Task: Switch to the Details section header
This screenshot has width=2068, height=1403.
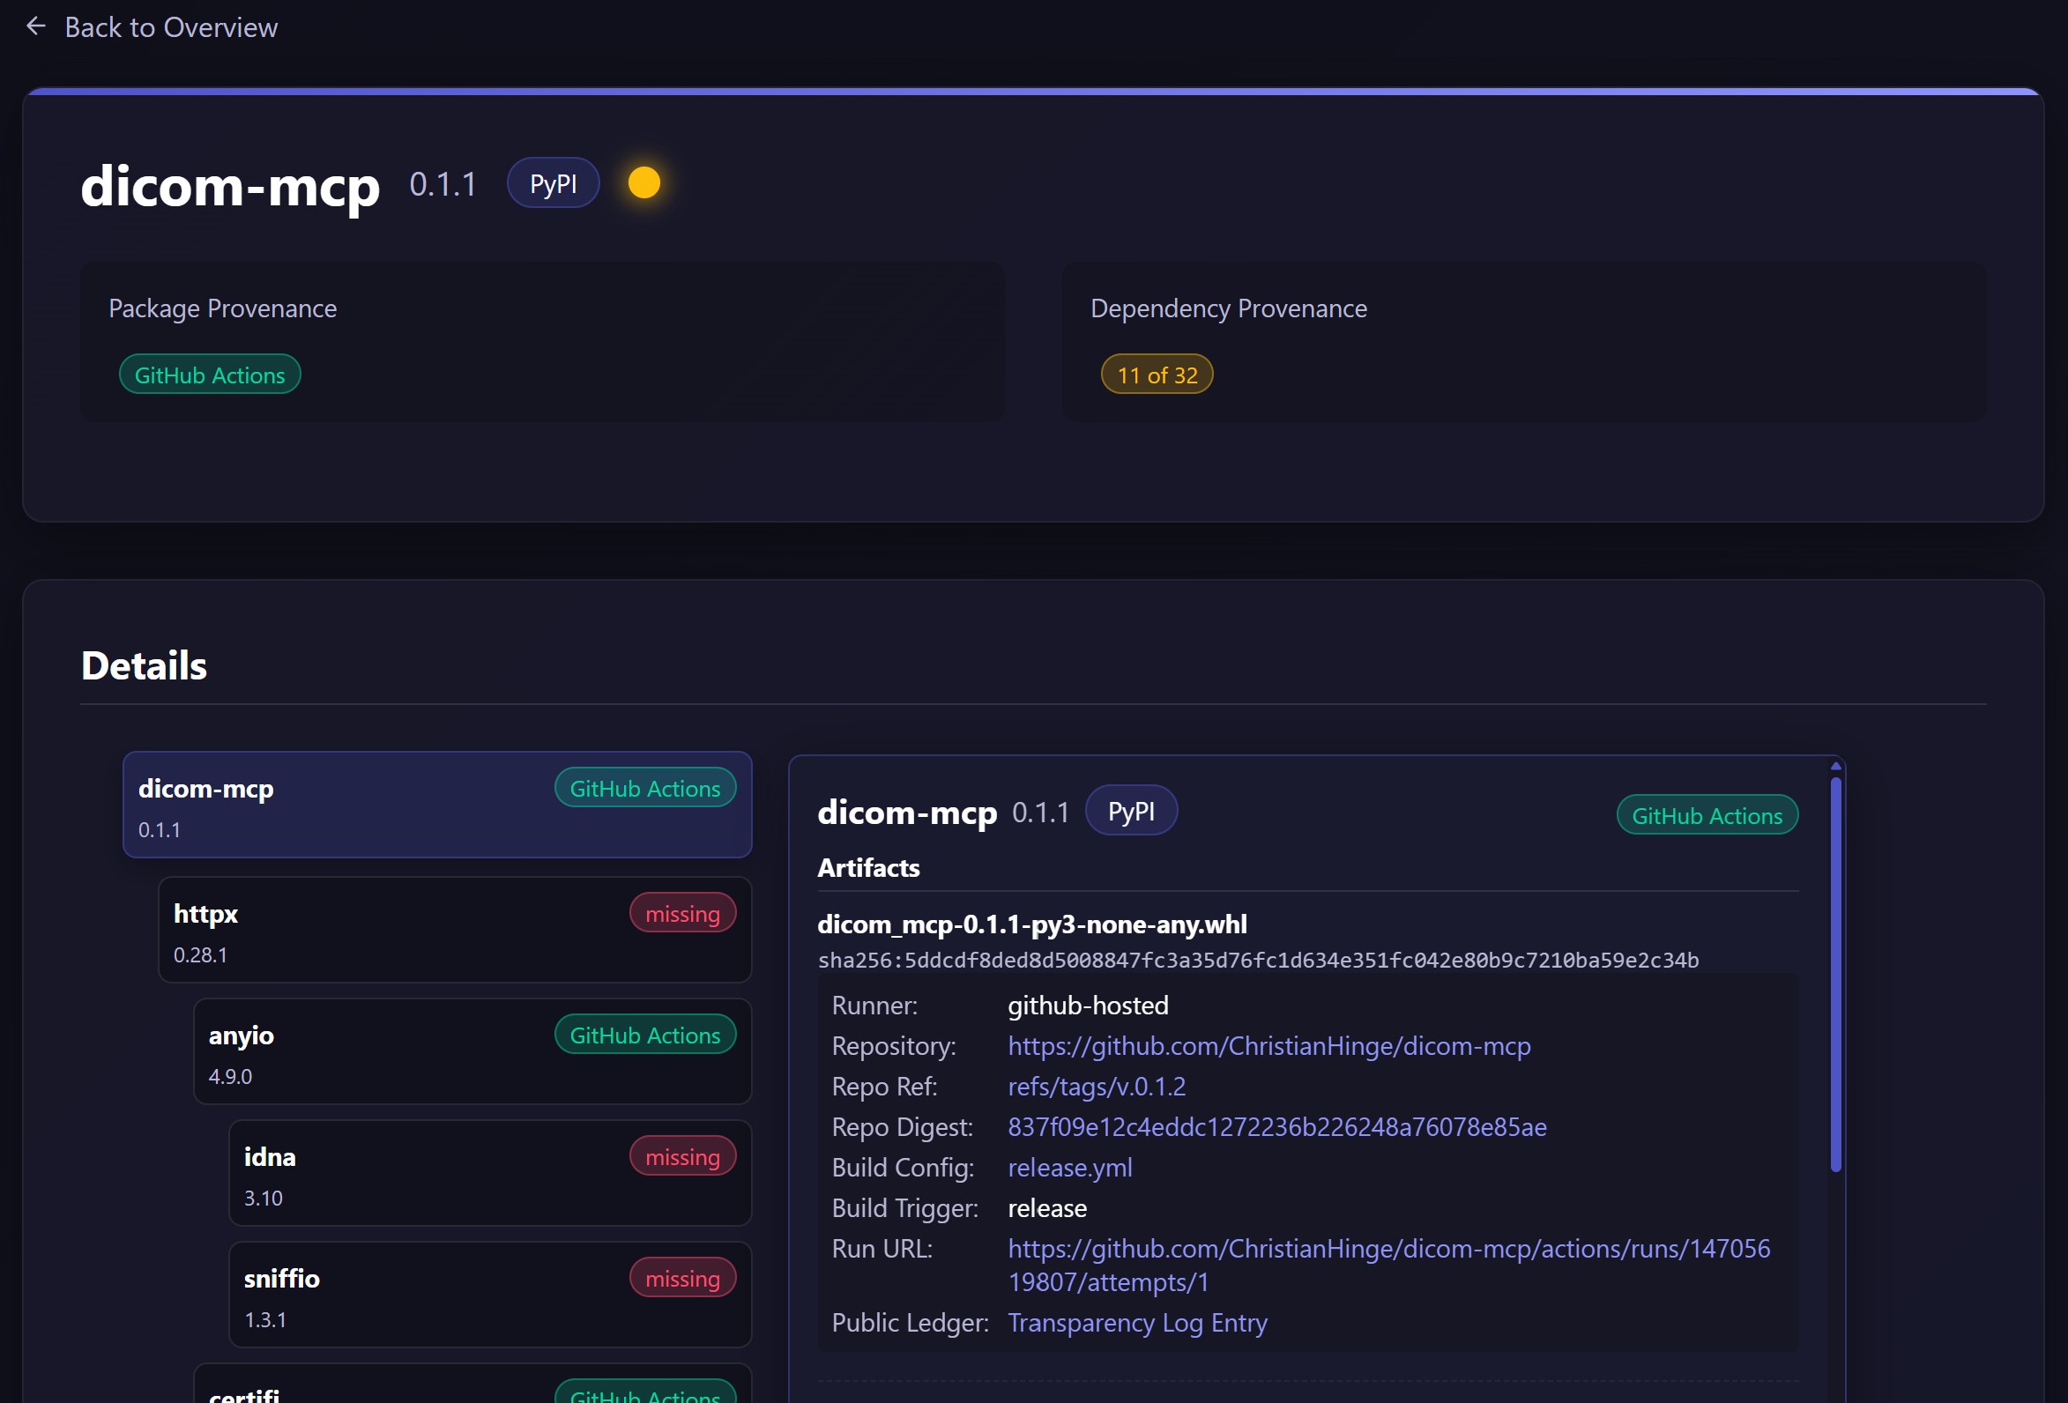Action: pos(144,664)
